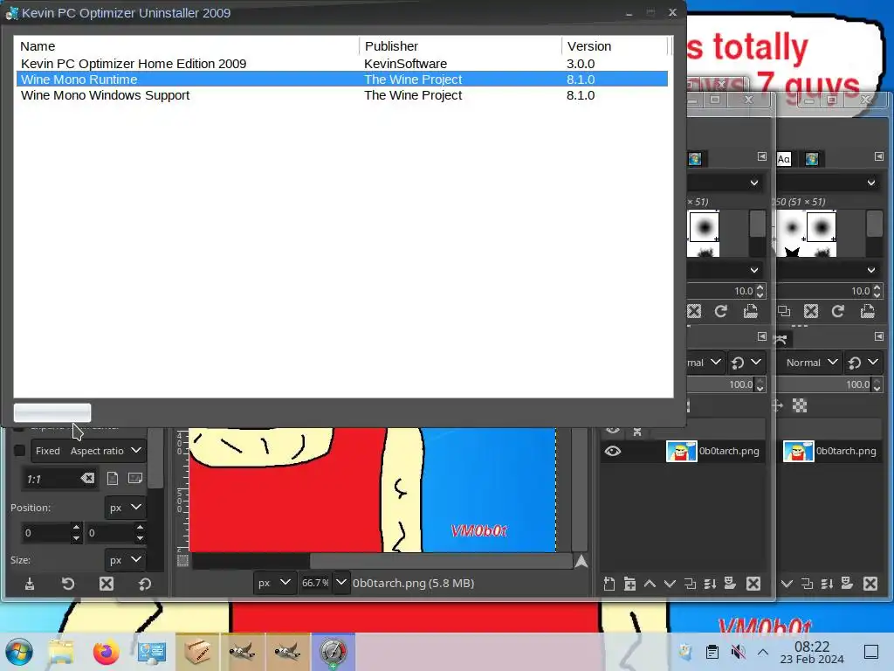Sort programs by Version column header
The width and height of the screenshot is (894, 671).
615,46
